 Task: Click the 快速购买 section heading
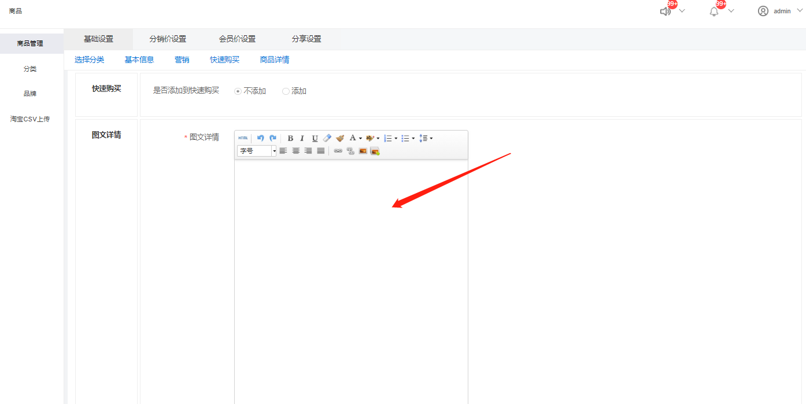click(x=106, y=88)
